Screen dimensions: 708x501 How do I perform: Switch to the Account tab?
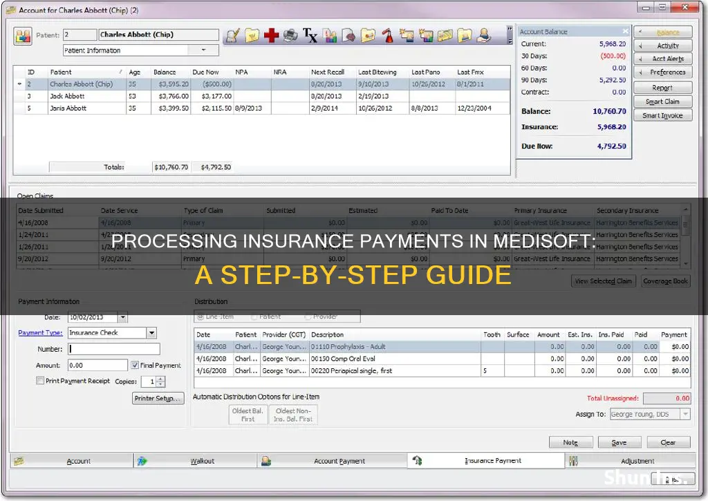click(71, 461)
